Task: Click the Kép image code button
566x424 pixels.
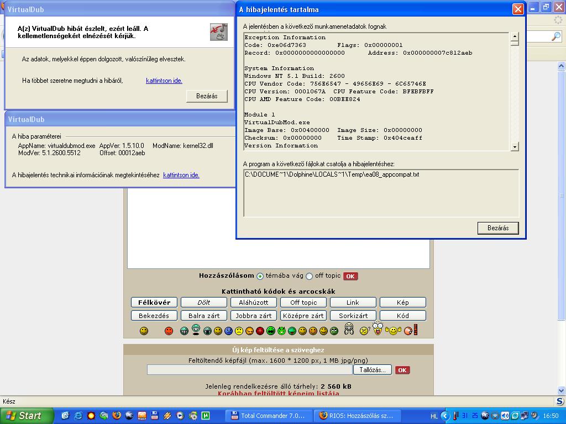Action: point(403,303)
